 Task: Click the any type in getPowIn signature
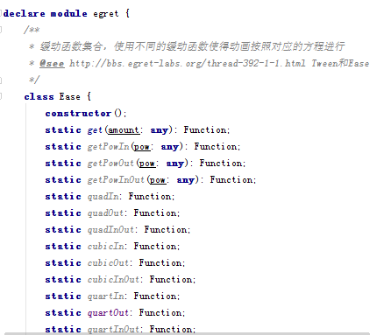169,147
